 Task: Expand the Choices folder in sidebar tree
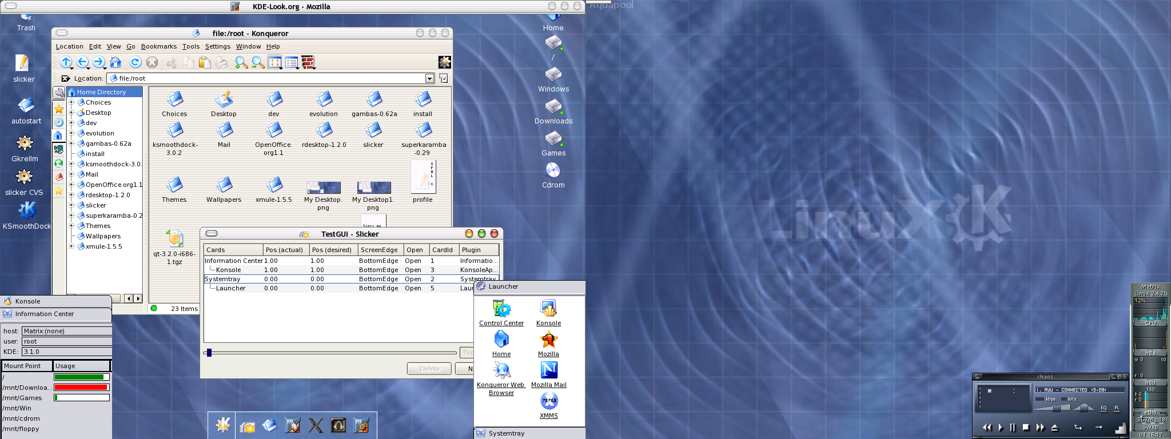coord(71,102)
